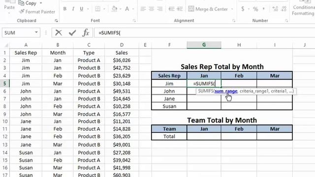315x177 pixels.
Task: Click Jim in the Sales Rep summary table
Action: 169,84
